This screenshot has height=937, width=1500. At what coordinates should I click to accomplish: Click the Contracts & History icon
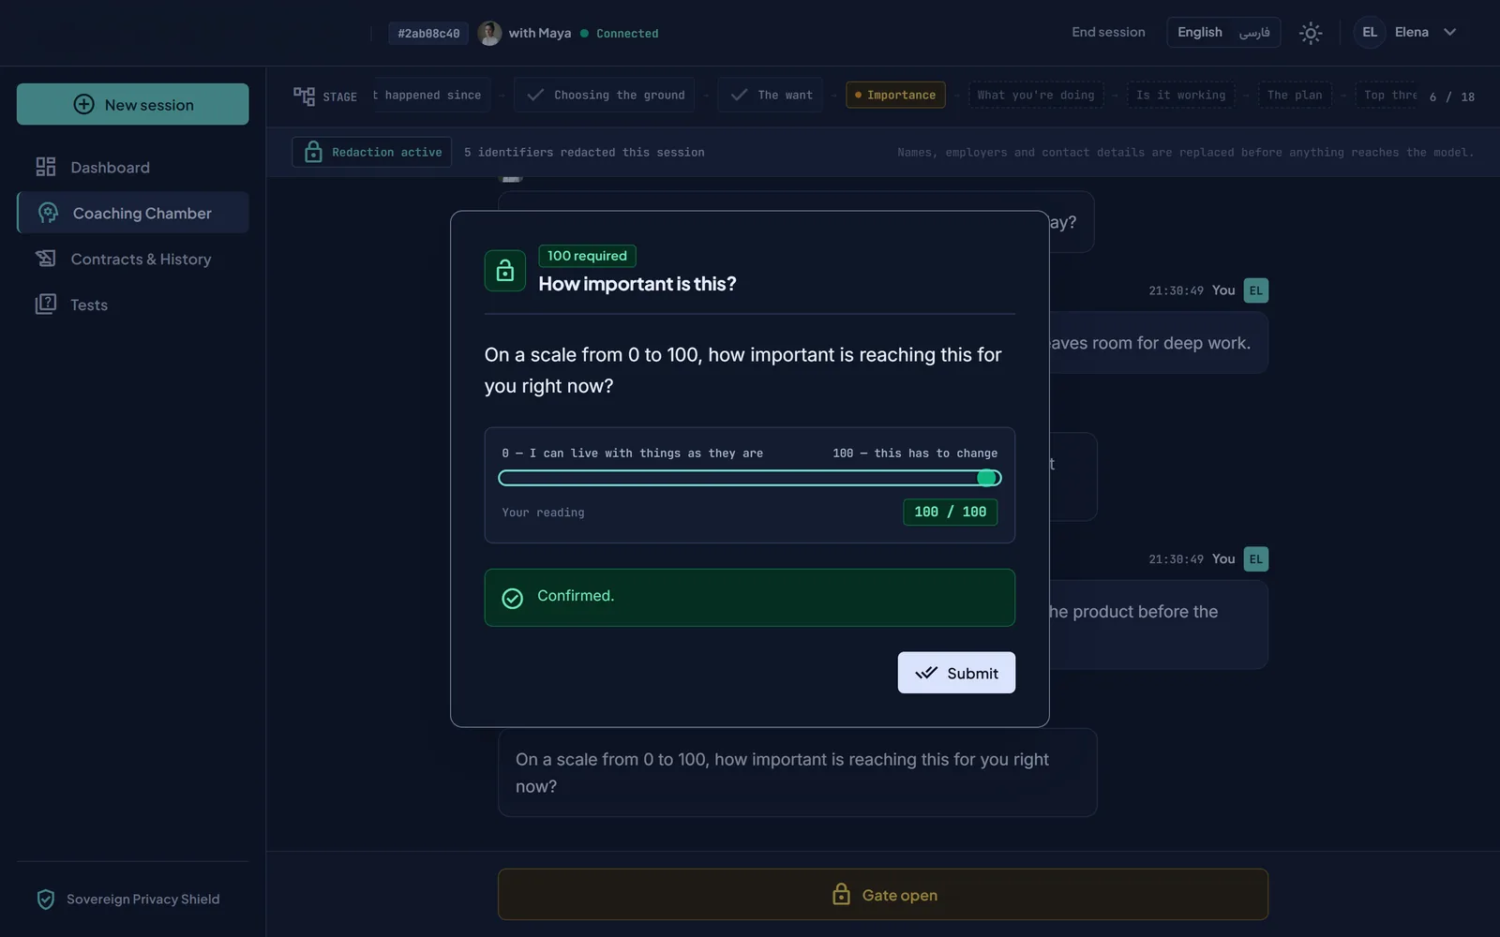46,259
